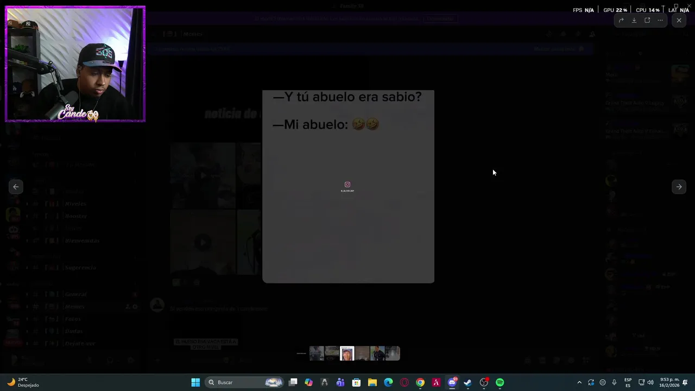The image size is (695, 391).
Task: Click the FPS N/A overlay readout
Action: click(x=583, y=10)
